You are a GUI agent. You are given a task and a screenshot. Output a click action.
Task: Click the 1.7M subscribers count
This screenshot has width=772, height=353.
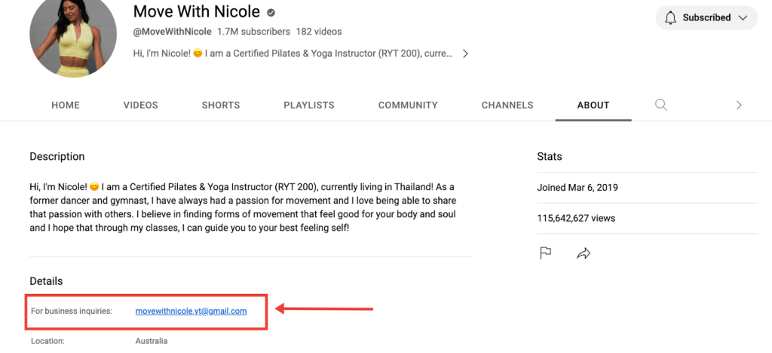pos(253,32)
